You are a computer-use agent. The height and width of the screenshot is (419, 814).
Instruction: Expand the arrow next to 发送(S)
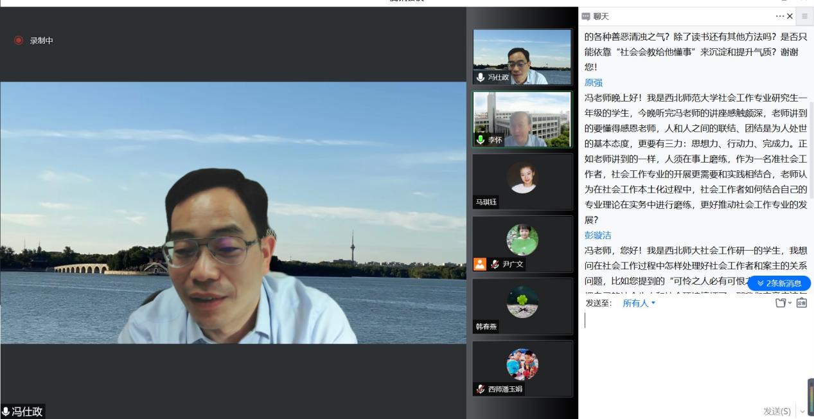click(x=801, y=411)
